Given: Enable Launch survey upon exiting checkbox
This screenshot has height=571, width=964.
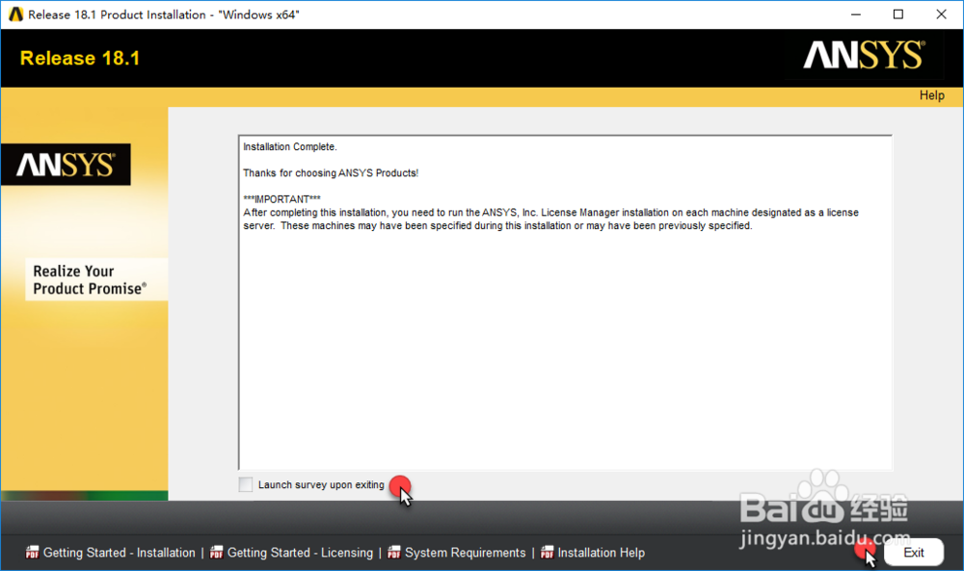Looking at the screenshot, I should coord(246,484).
